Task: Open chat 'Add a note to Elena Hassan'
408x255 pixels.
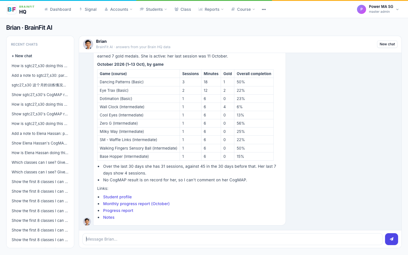Action: (40, 133)
